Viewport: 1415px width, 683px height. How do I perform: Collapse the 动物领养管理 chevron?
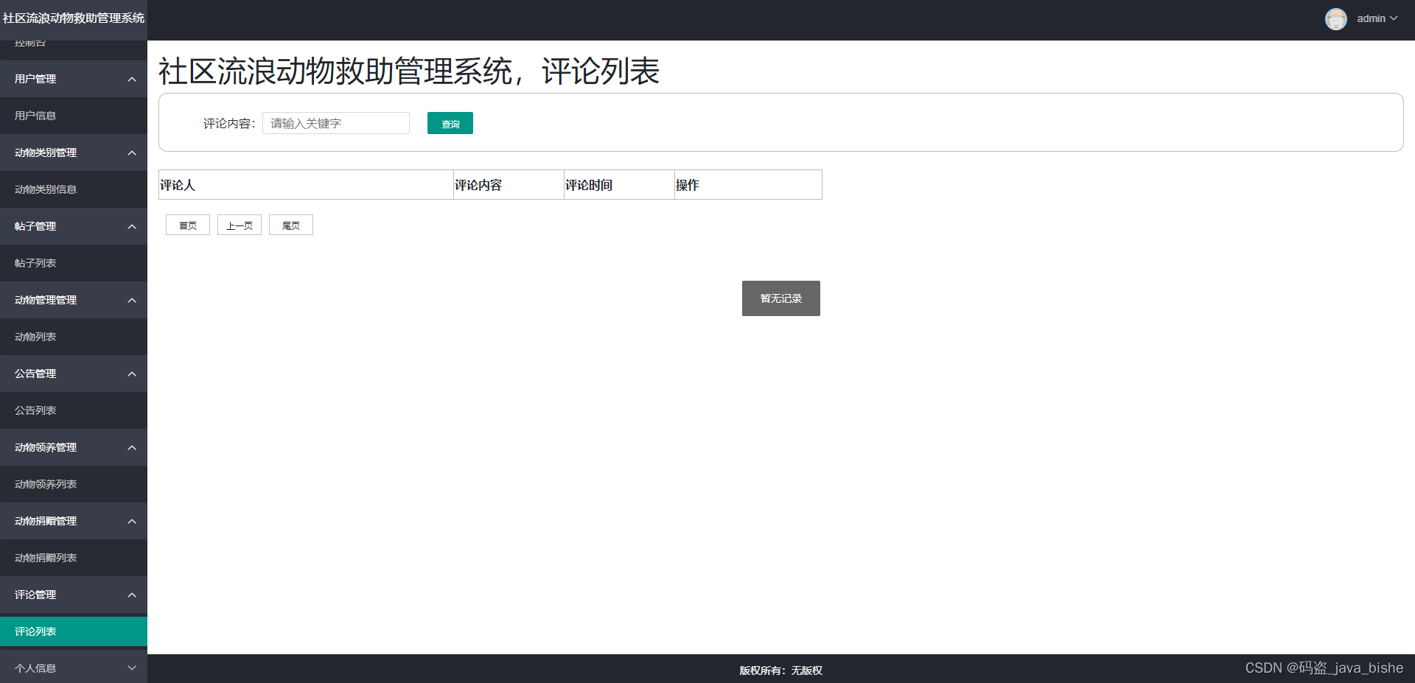pyautogui.click(x=132, y=448)
